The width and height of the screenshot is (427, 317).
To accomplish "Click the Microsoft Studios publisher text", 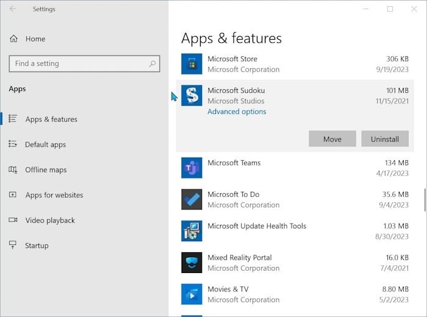I will coord(236,101).
